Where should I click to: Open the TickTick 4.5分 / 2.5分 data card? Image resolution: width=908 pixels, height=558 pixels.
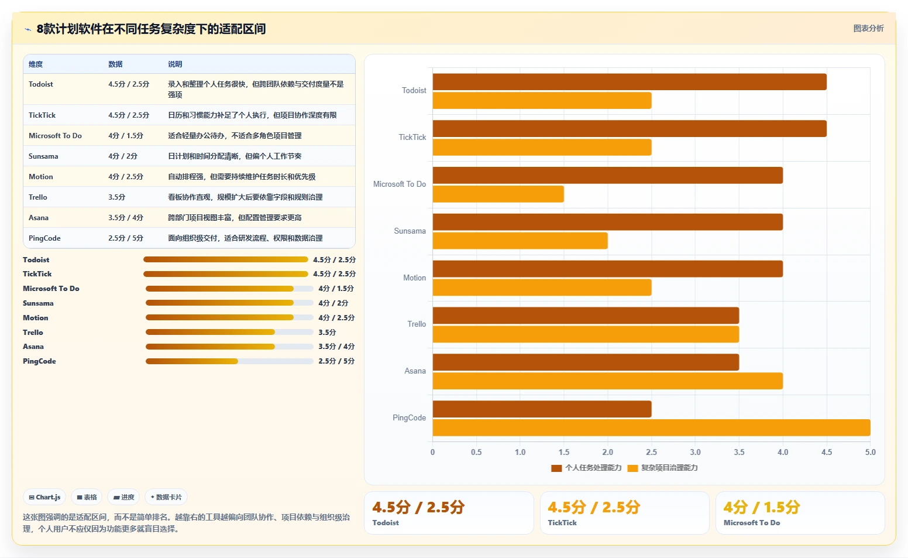(624, 513)
